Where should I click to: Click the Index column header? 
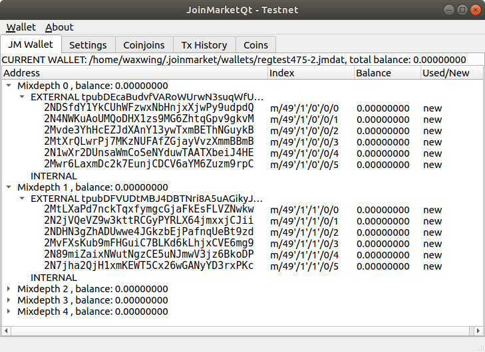(309, 73)
